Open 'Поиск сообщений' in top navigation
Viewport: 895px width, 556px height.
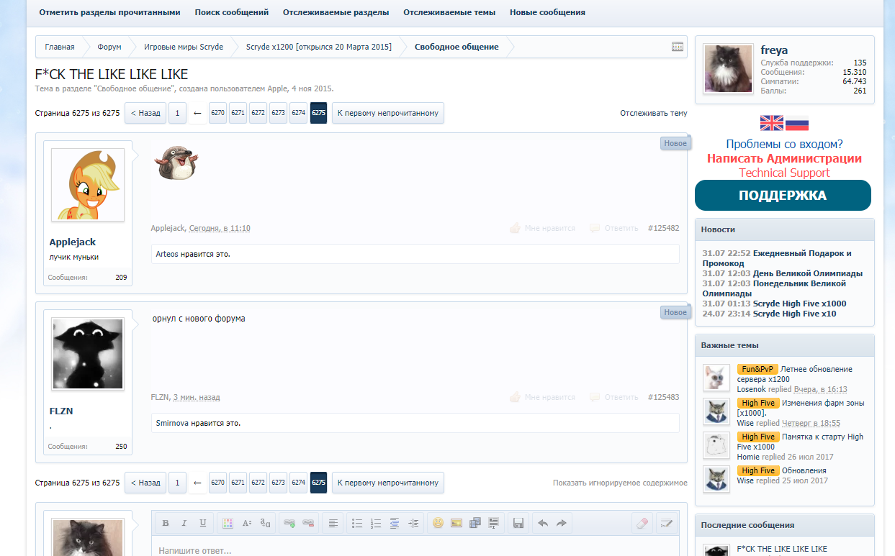pos(232,12)
